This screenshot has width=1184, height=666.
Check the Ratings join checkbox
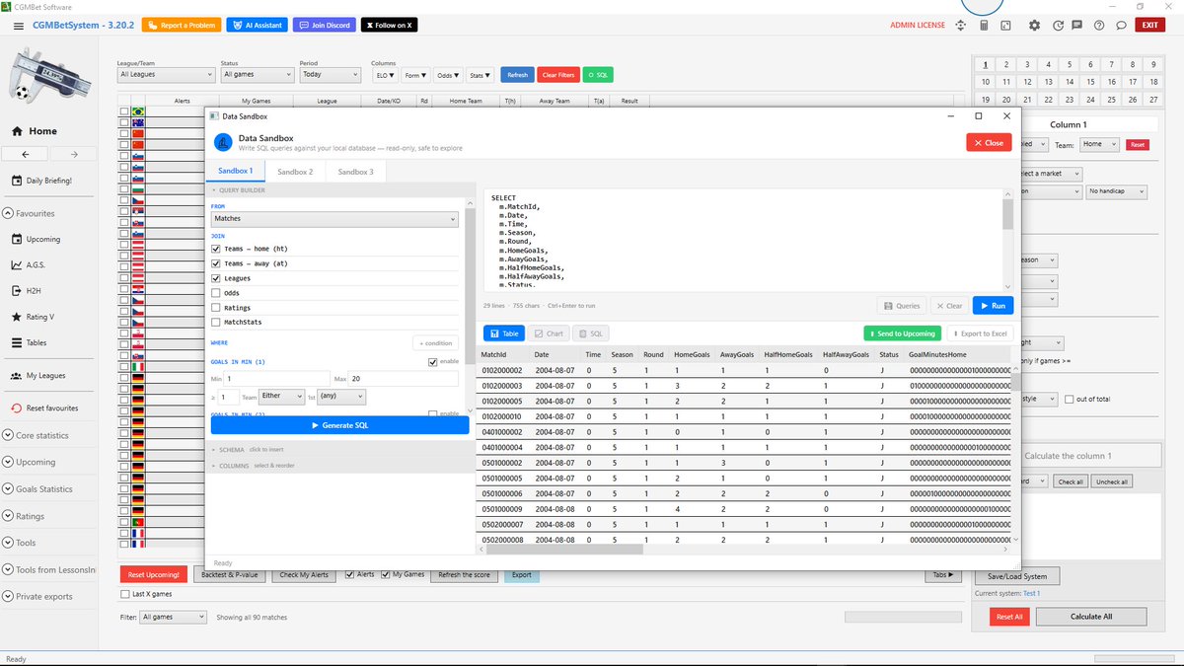pos(216,308)
